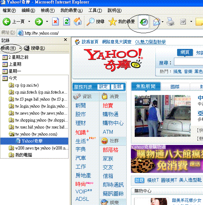
Task: Open the 部落格 link
Action: point(110,150)
